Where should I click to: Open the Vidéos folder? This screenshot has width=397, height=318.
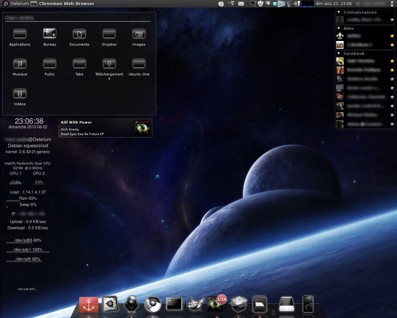pos(20,97)
